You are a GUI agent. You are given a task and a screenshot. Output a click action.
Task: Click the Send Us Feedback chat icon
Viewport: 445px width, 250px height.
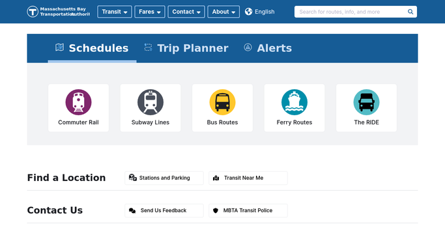point(132,210)
